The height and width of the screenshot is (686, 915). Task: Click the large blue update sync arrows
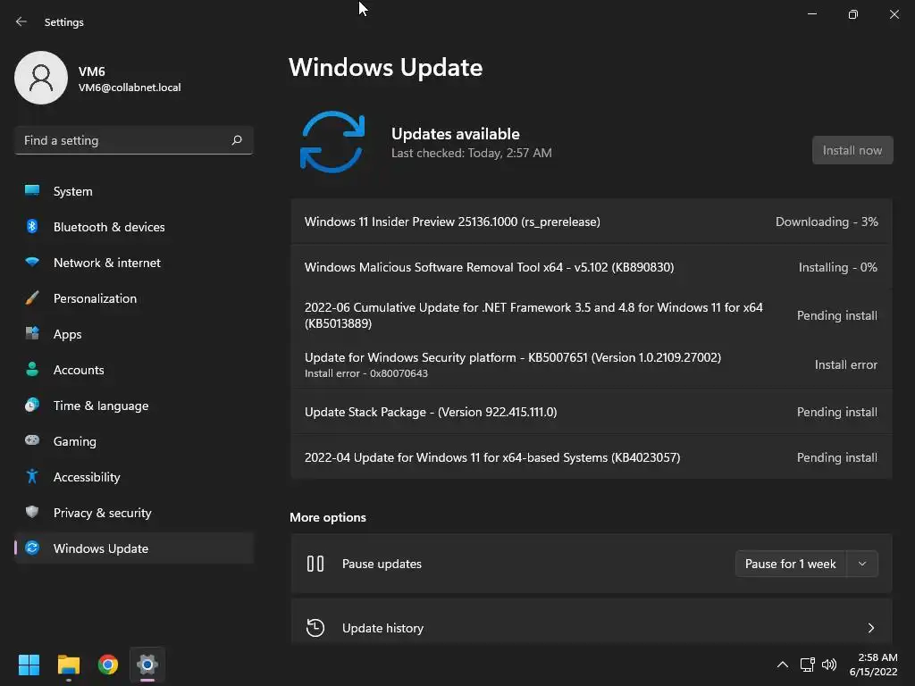click(x=332, y=142)
